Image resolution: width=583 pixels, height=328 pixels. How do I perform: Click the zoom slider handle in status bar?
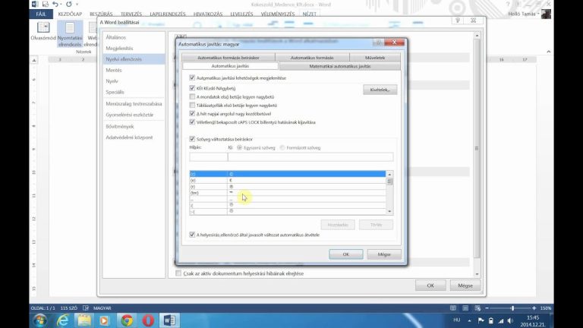(512, 308)
